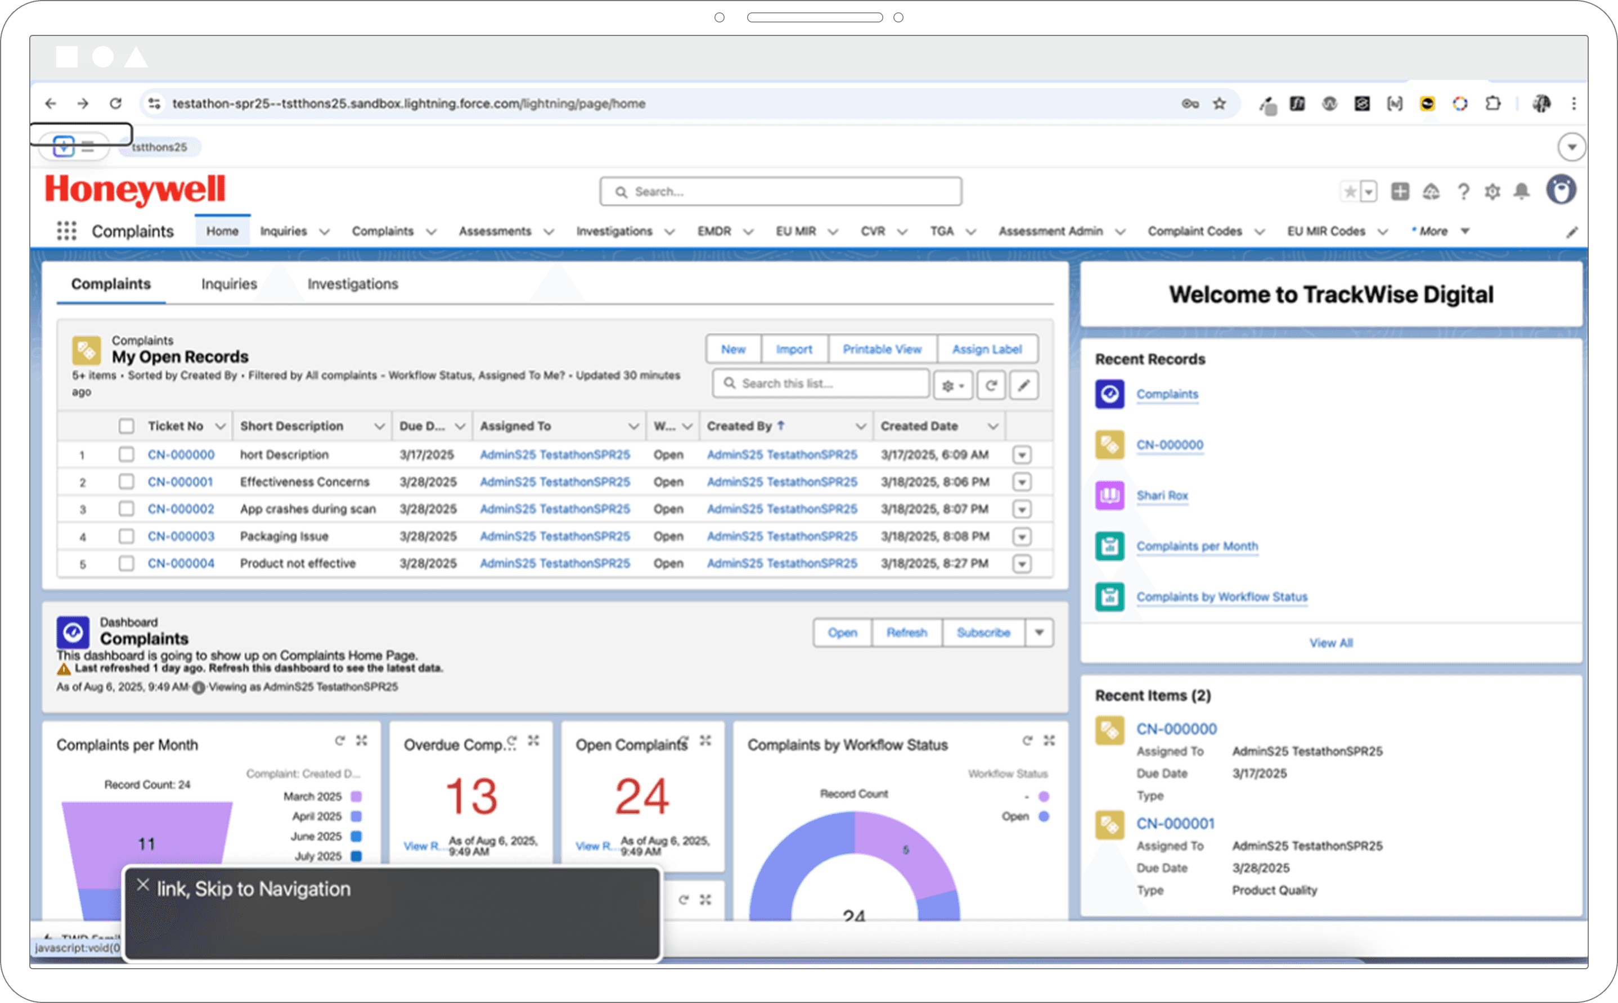This screenshot has width=1618, height=1003.
Task: Refresh the Complaints per Month chart
Action: pyautogui.click(x=340, y=740)
